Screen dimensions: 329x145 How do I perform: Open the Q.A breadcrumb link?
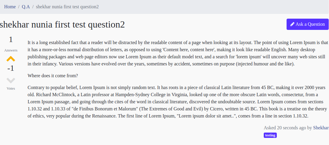tap(26, 7)
